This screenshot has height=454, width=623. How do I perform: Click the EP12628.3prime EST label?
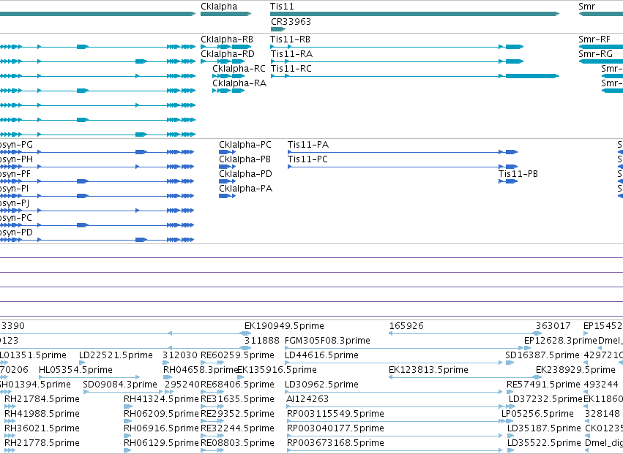tap(561, 341)
